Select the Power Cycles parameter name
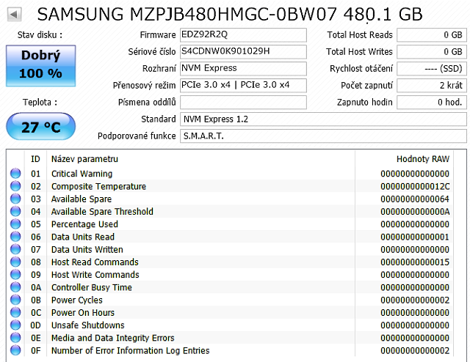Viewport: 470px width, 362px height. coord(76,300)
